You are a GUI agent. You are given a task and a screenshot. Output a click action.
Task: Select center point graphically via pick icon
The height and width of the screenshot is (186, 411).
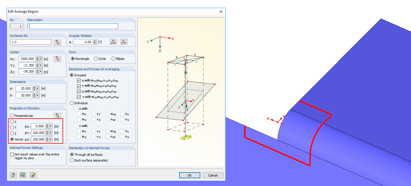pos(58,58)
